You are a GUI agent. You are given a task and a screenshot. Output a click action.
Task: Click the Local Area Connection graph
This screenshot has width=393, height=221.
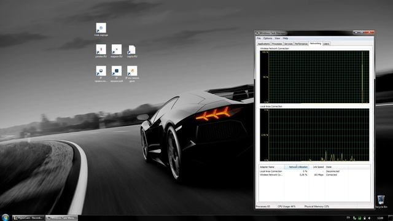pos(314,135)
